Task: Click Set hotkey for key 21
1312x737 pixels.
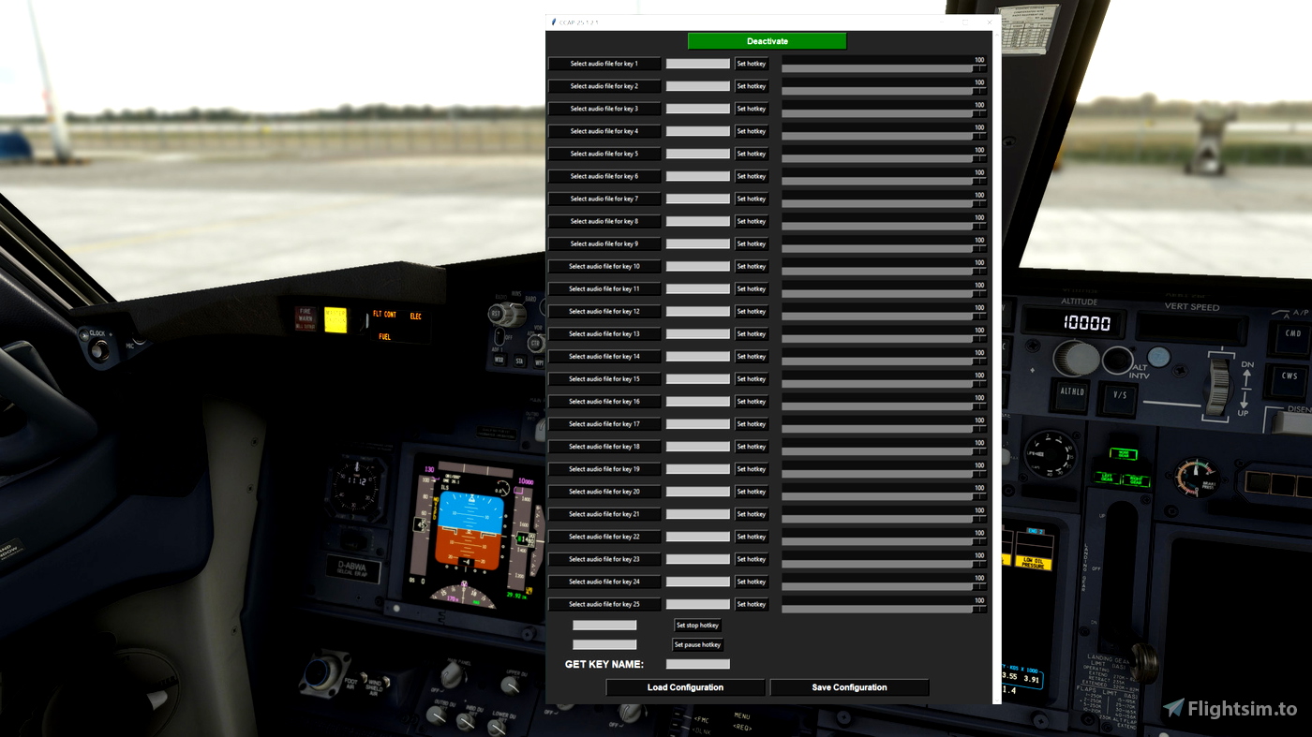Action: [752, 514]
